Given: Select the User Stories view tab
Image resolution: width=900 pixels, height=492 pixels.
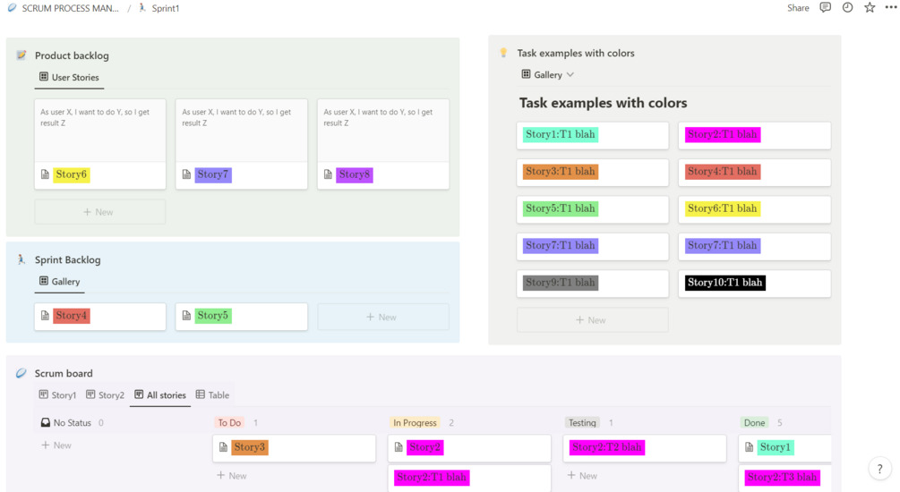Looking at the screenshot, I should 69,78.
